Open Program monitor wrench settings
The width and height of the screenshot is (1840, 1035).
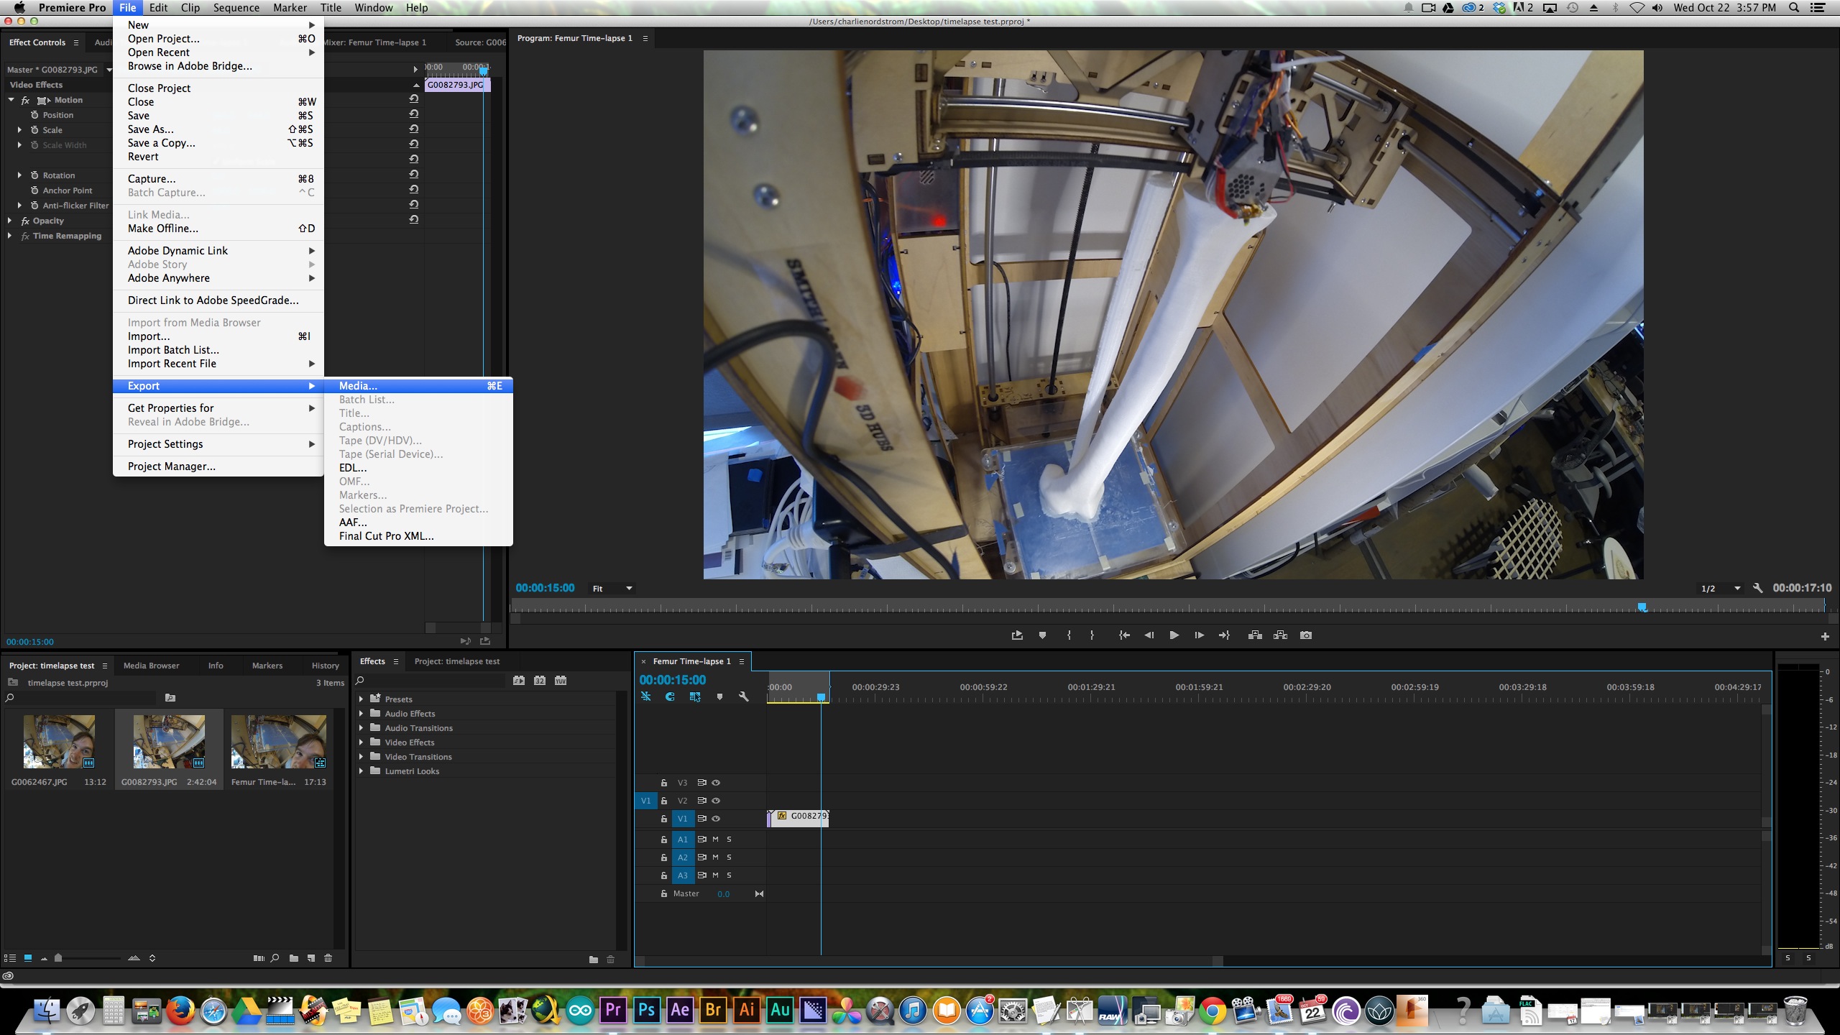click(x=1758, y=588)
